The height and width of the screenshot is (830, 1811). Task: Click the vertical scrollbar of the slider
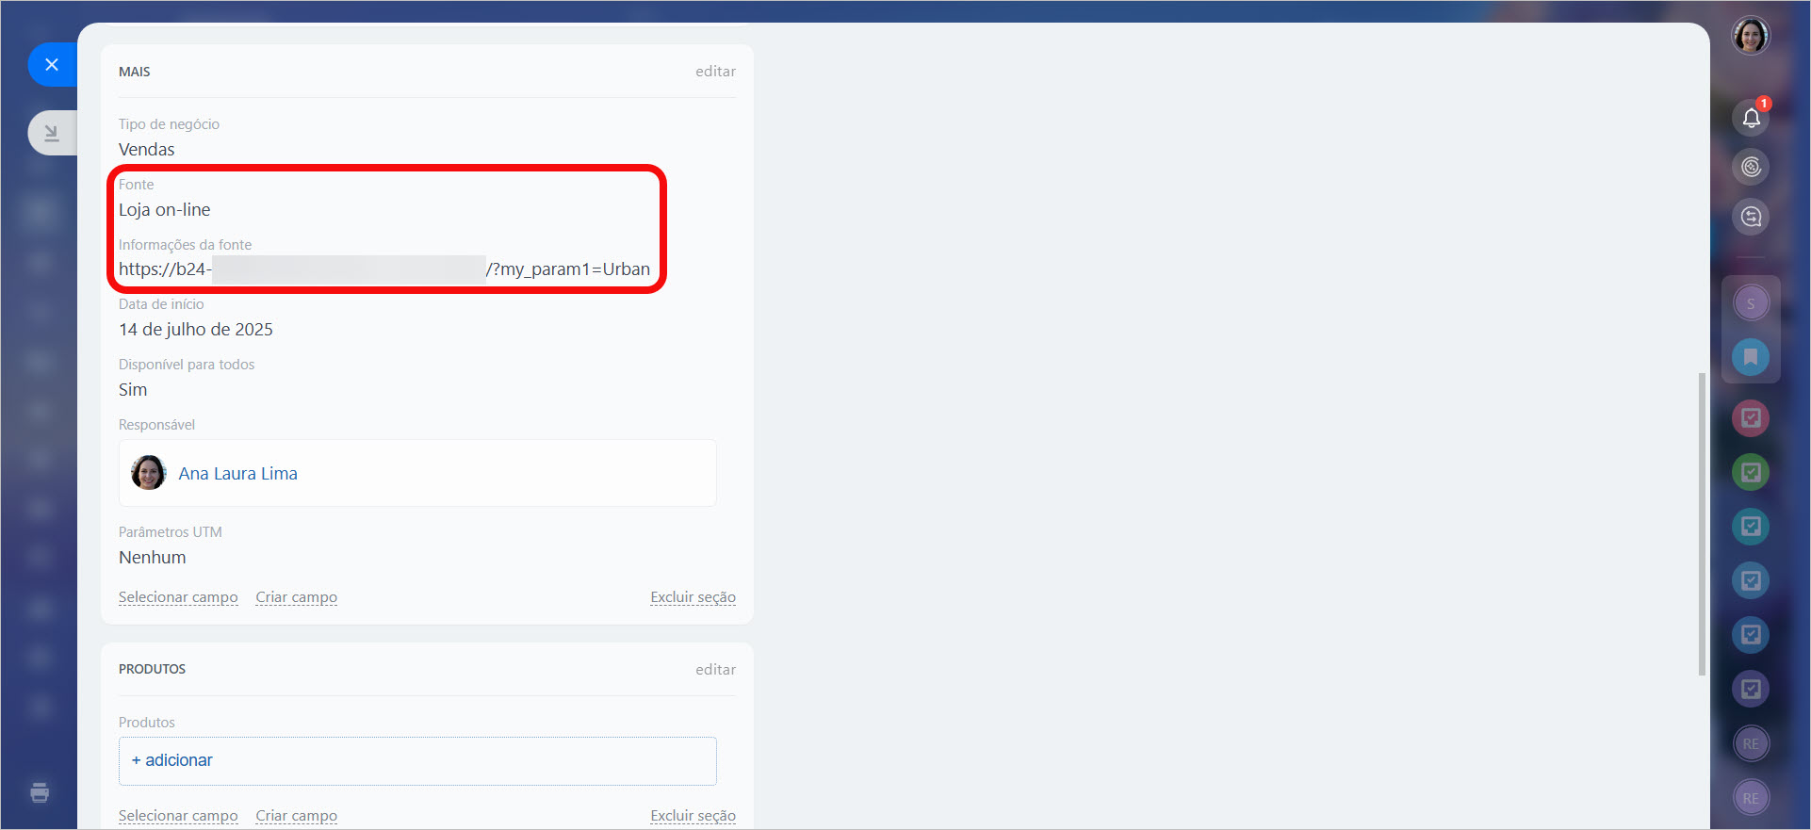click(x=1701, y=524)
